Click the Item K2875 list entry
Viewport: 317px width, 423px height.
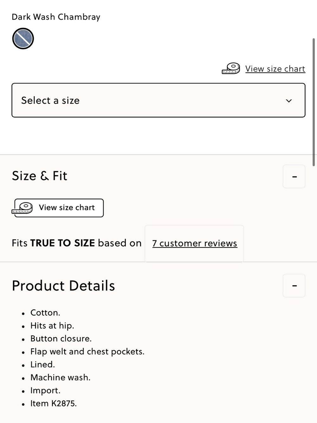(x=54, y=403)
